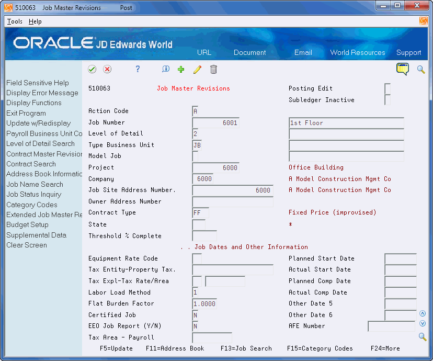Screen dimensions: 433x361
Task: Click the red X cancel icon
Action: (x=107, y=69)
